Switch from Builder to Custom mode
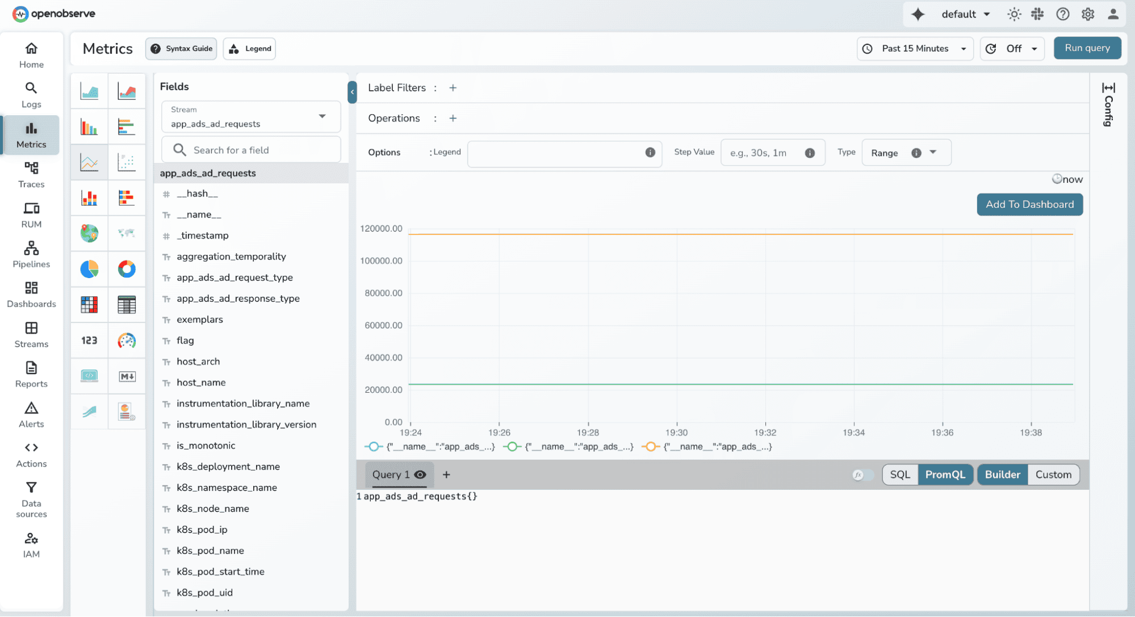The height and width of the screenshot is (617, 1135). pyautogui.click(x=1053, y=475)
